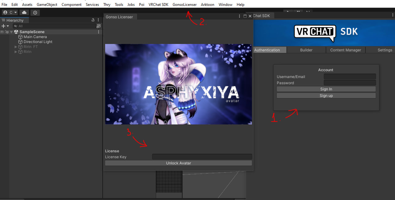Open the Arktoon menu
This screenshot has width=395, height=200.
[x=207, y=5]
